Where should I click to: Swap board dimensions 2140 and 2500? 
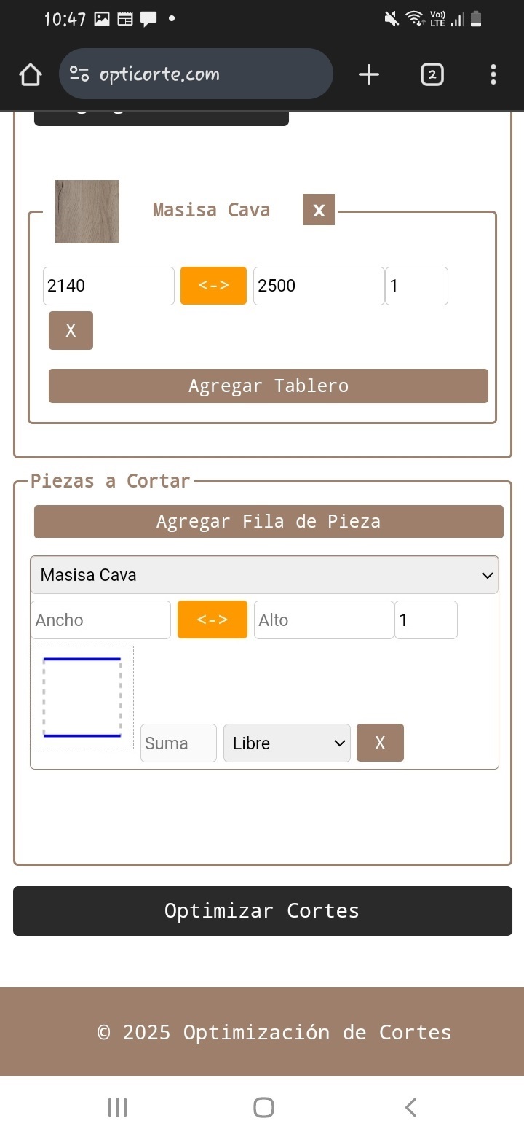[x=213, y=286]
